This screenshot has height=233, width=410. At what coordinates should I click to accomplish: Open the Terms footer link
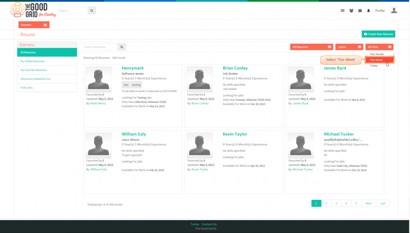(195, 224)
